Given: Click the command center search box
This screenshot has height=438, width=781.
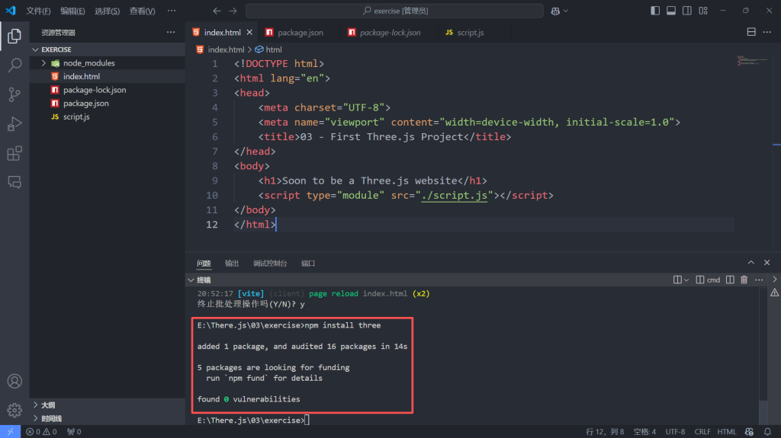Looking at the screenshot, I should (394, 11).
